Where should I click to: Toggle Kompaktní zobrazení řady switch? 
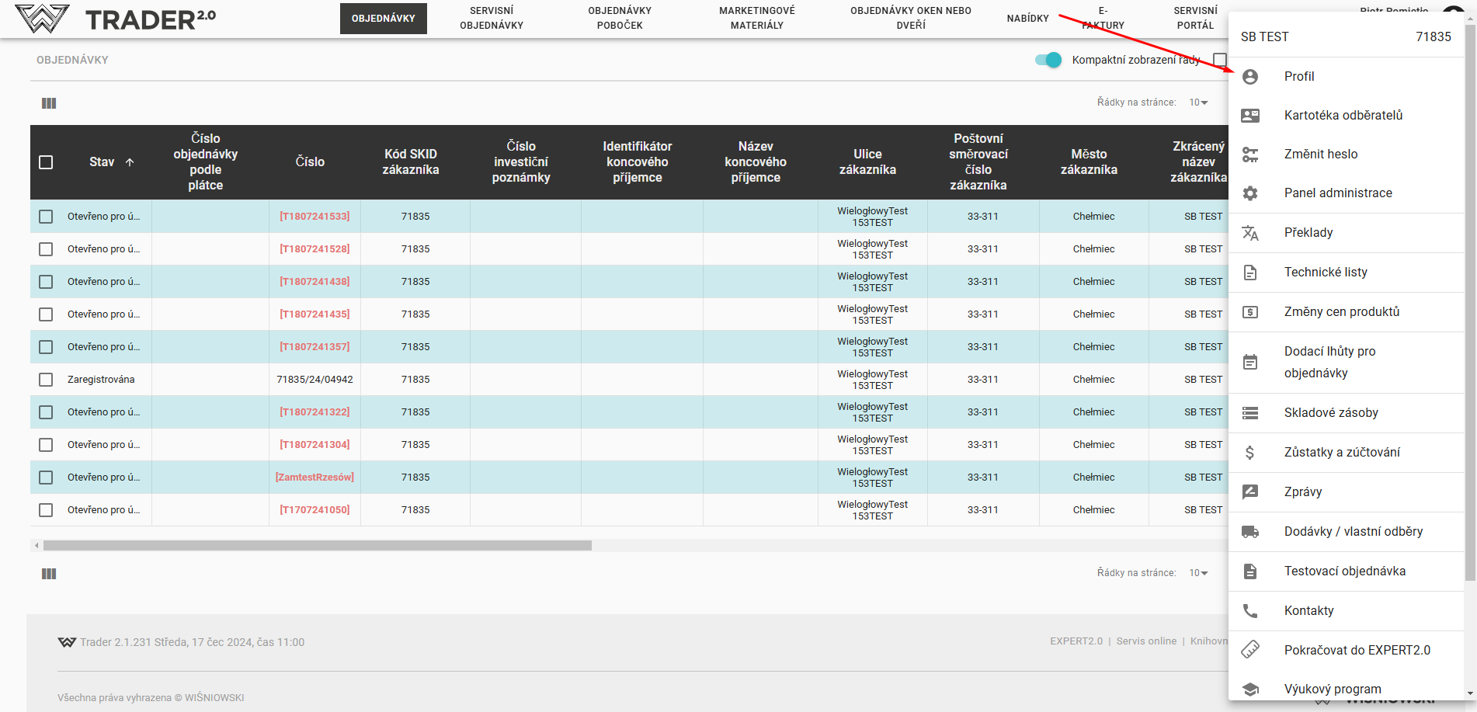tap(1048, 60)
